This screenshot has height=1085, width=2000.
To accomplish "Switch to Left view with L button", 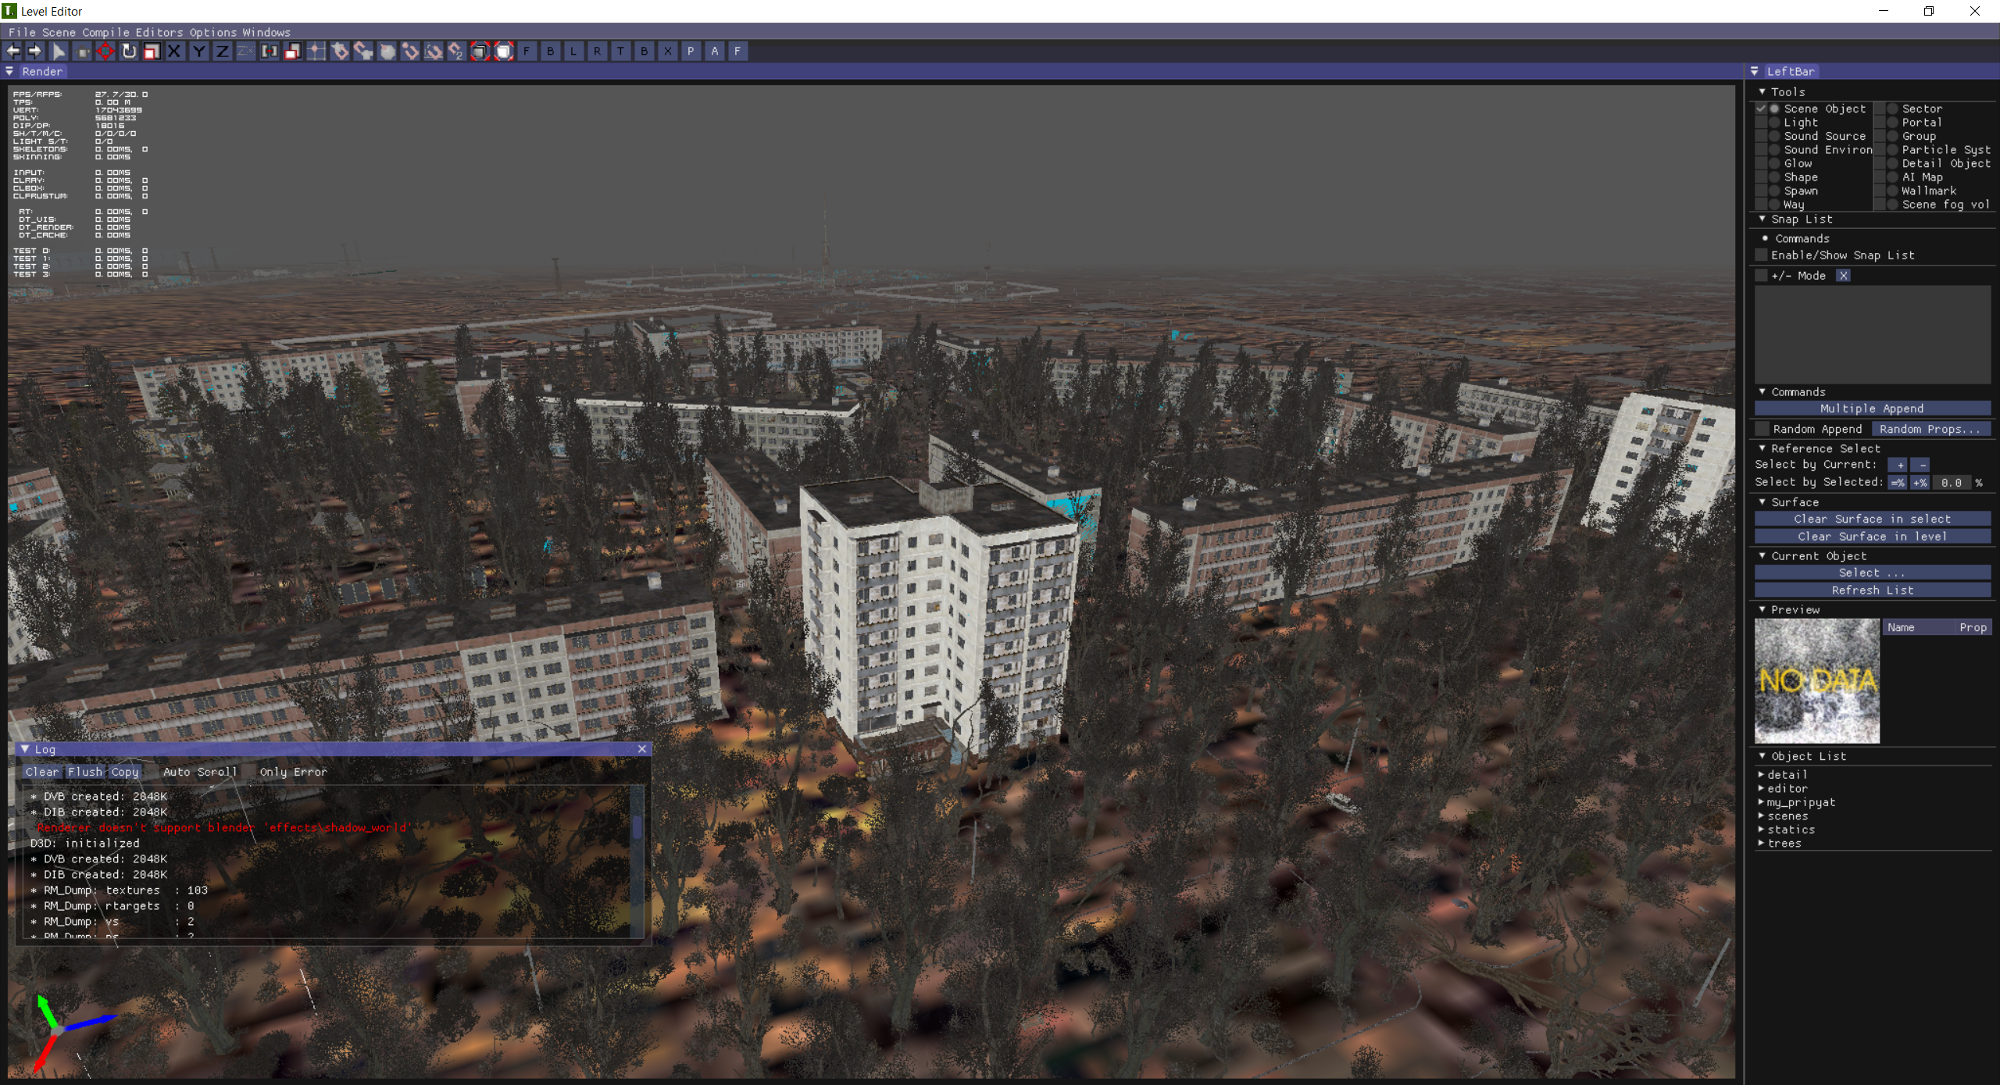I will (x=573, y=52).
